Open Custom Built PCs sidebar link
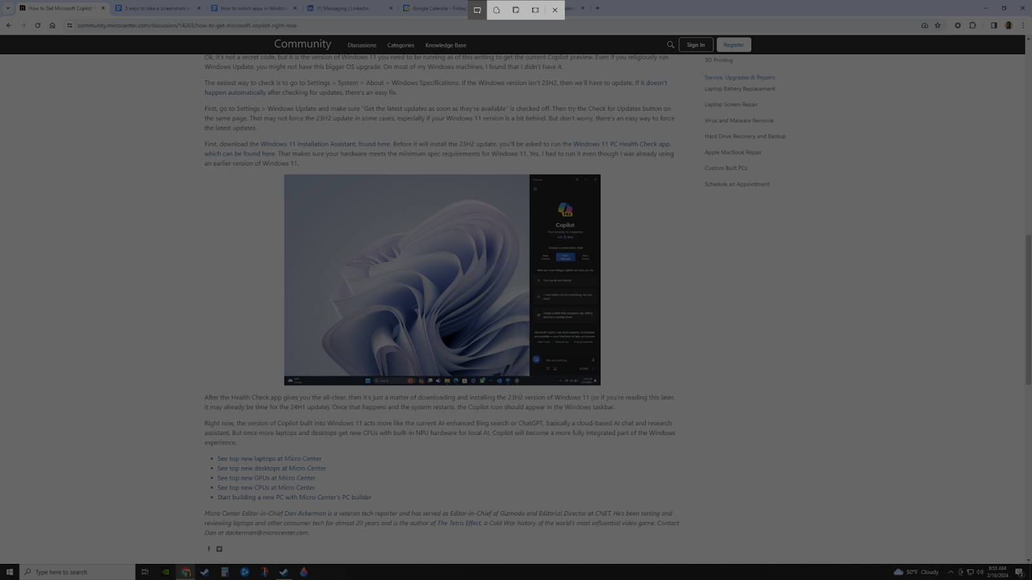1032x580 pixels. [x=726, y=168]
